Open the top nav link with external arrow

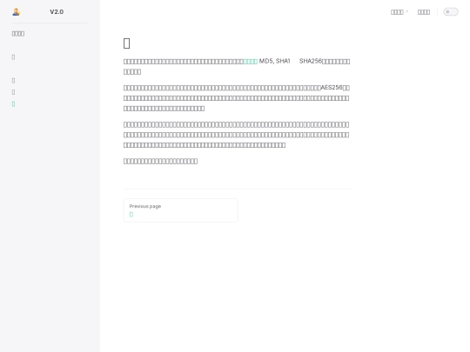[399, 12]
